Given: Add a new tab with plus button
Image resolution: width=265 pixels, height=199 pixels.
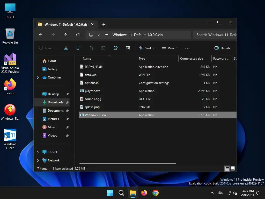Looking at the screenshot, I should (x=104, y=25).
